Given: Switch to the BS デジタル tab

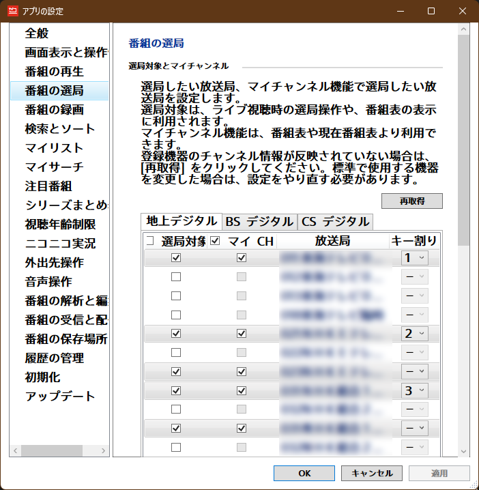Looking at the screenshot, I should [x=259, y=221].
